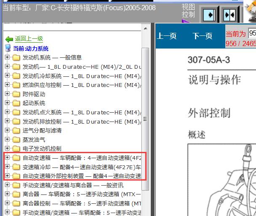Open 变速箱冷却 — 配备4—速 tree item

pyautogui.click(x=82, y=167)
